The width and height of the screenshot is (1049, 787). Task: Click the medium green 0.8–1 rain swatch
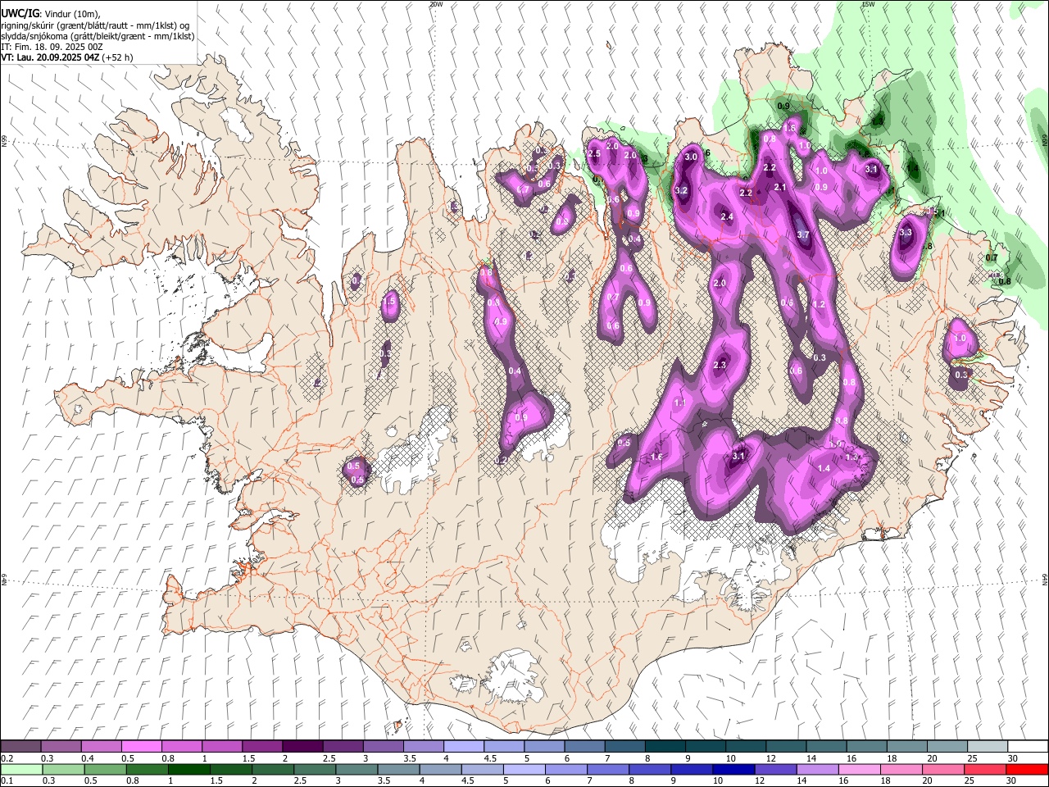147,769
